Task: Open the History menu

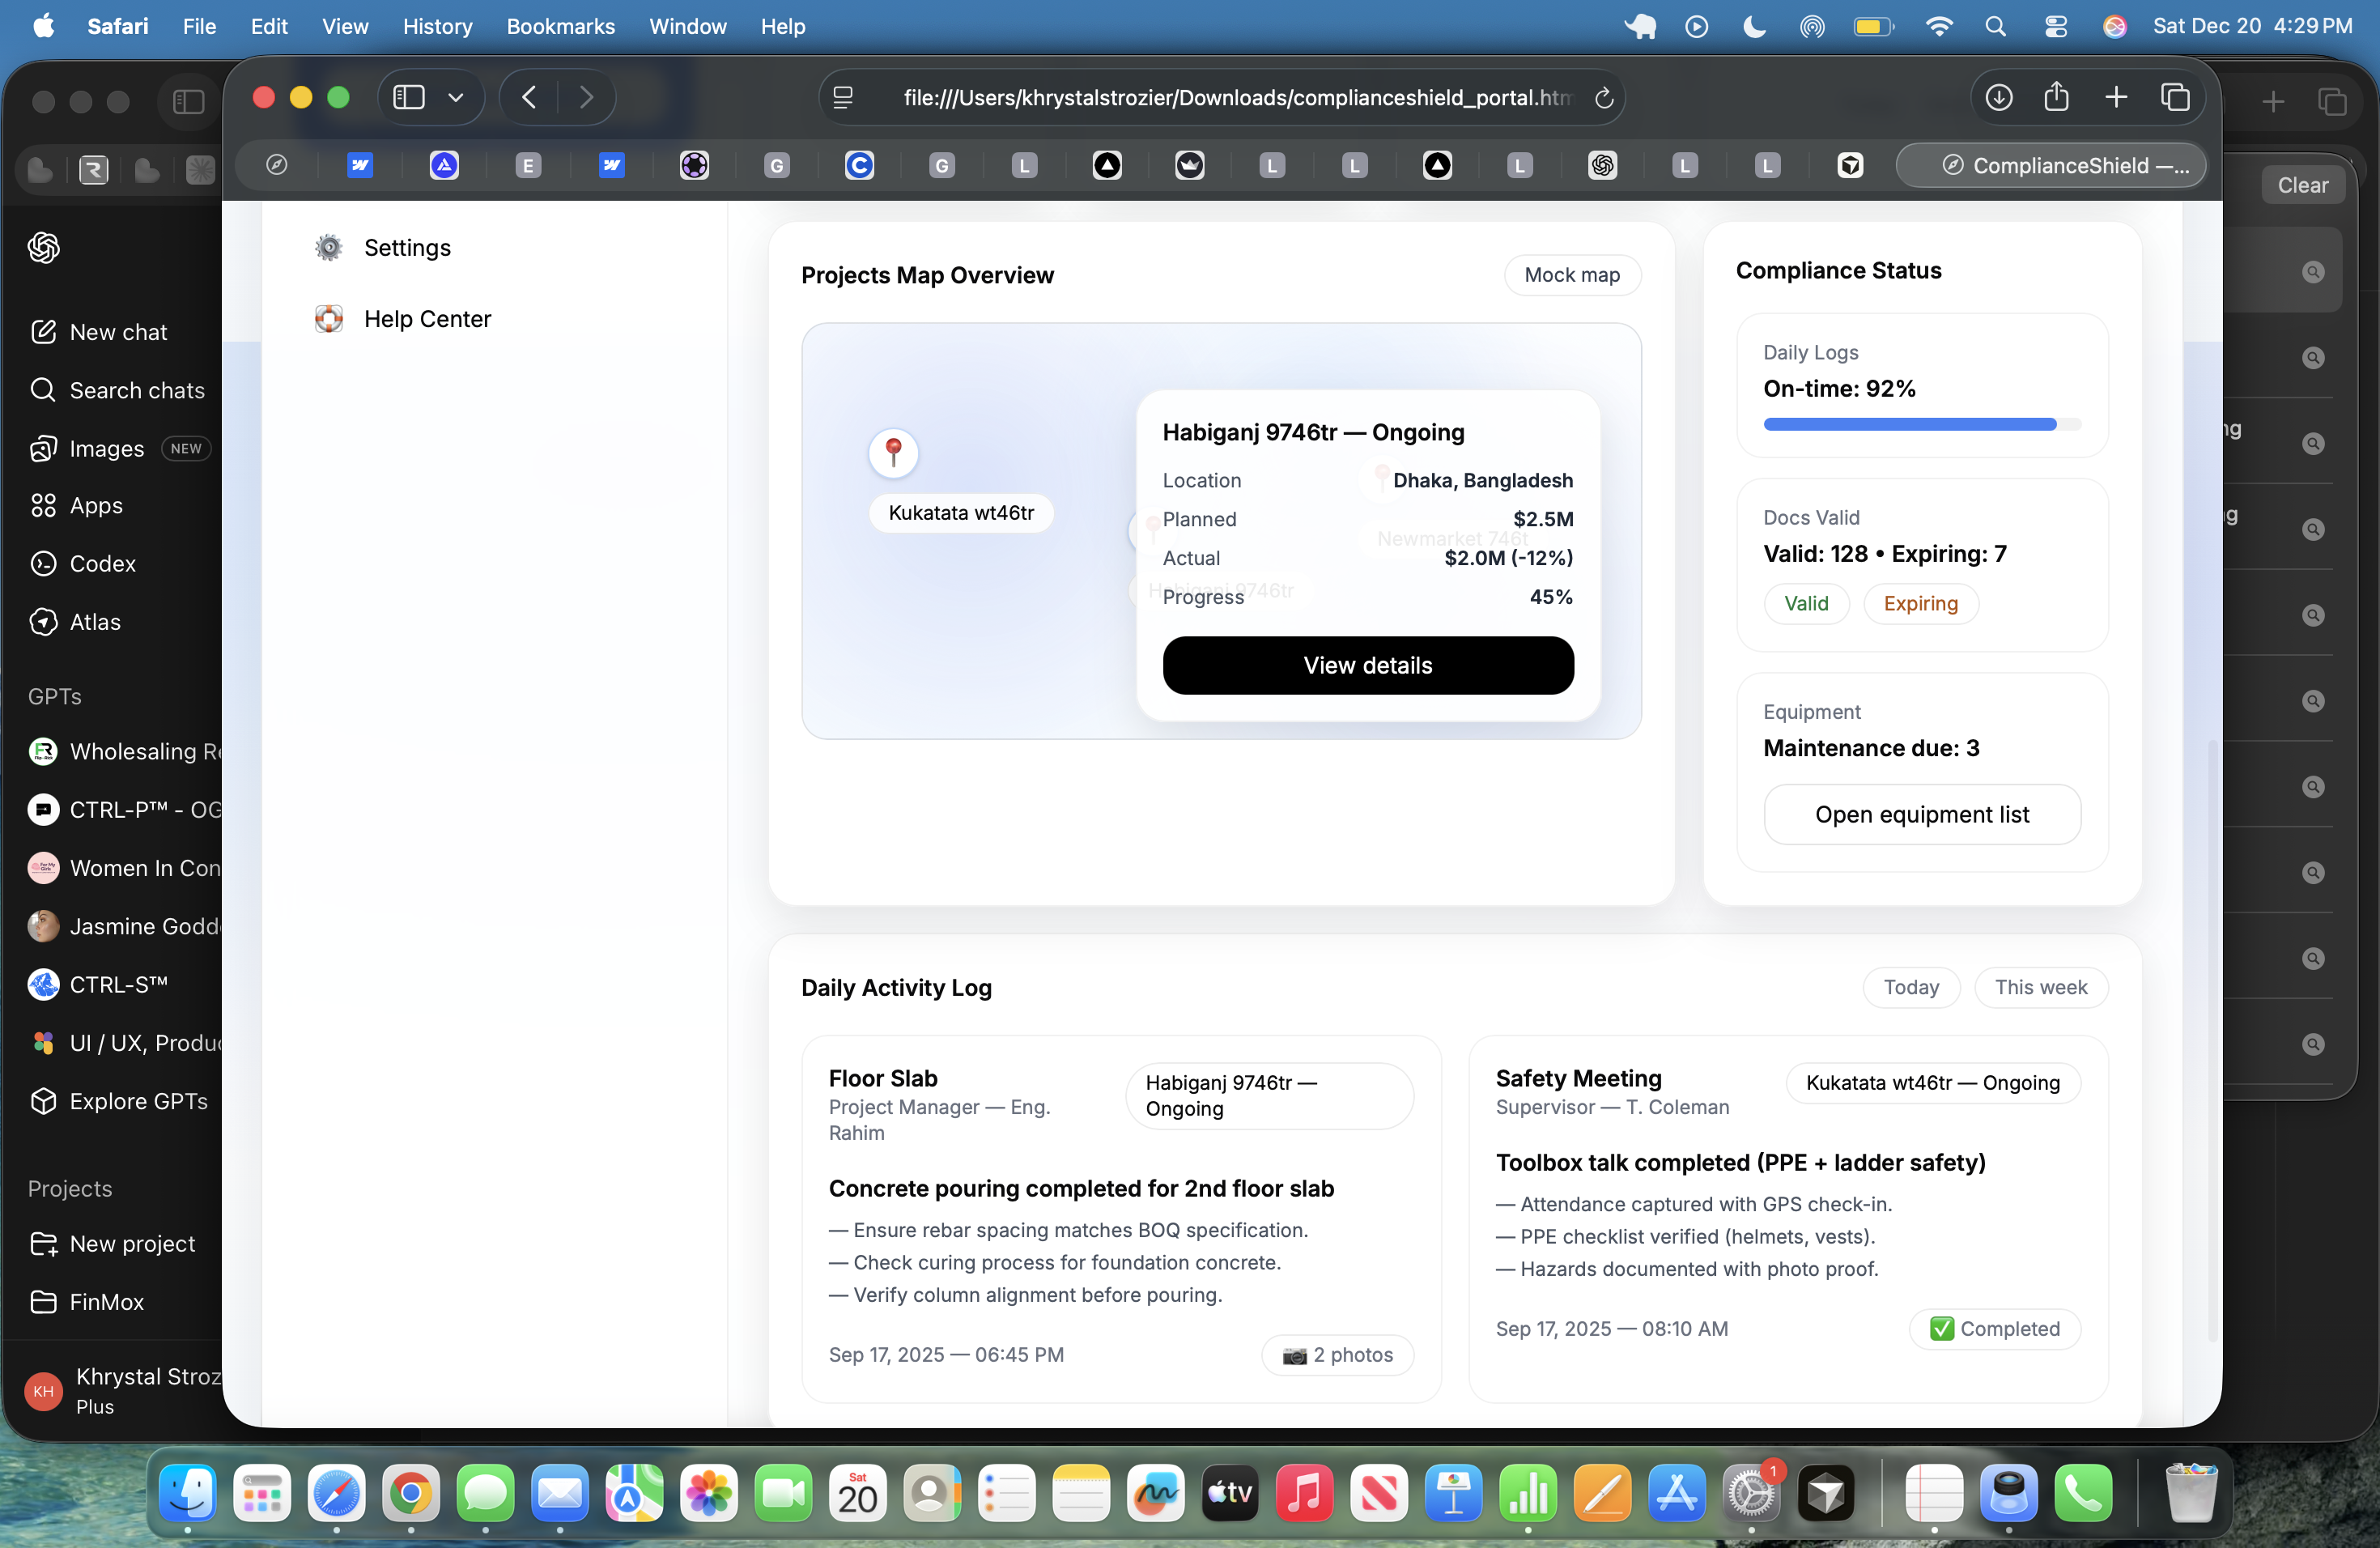Action: point(437,26)
